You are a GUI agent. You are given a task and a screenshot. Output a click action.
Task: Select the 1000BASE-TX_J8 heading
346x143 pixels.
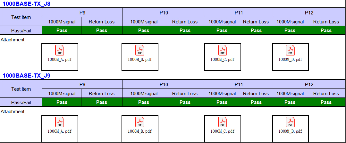coord(27,4)
